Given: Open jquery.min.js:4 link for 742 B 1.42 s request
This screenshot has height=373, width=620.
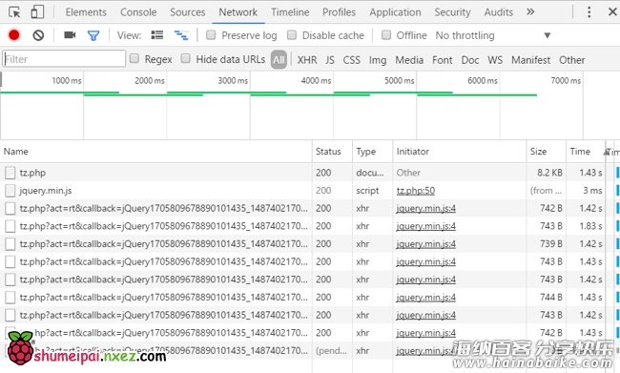Looking at the screenshot, I should click(425, 209).
